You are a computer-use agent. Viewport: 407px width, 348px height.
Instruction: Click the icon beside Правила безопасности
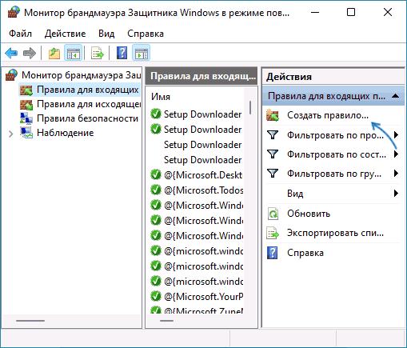[x=26, y=118]
